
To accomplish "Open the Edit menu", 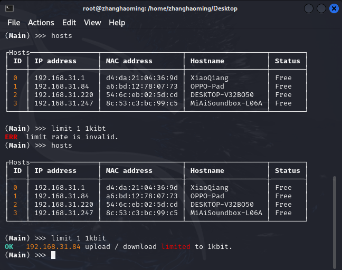I will [69, 23].
